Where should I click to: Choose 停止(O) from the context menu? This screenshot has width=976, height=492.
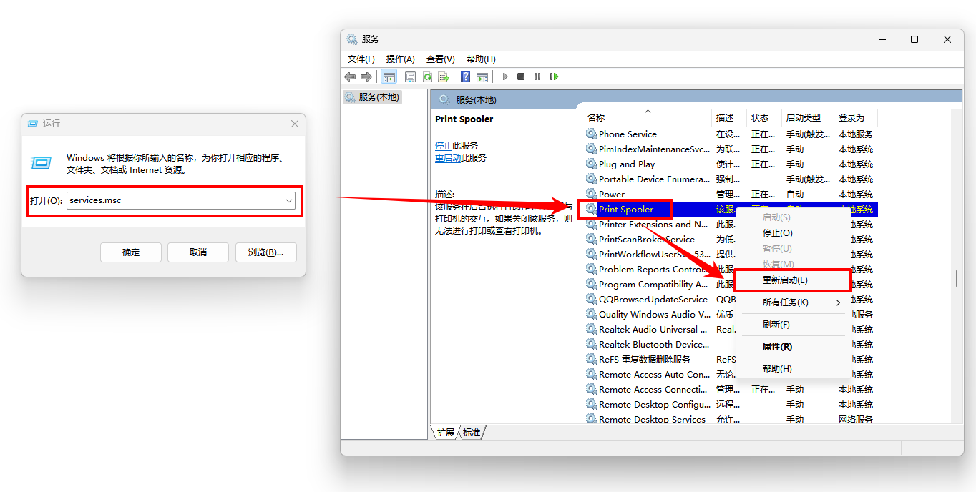(793, 233)
